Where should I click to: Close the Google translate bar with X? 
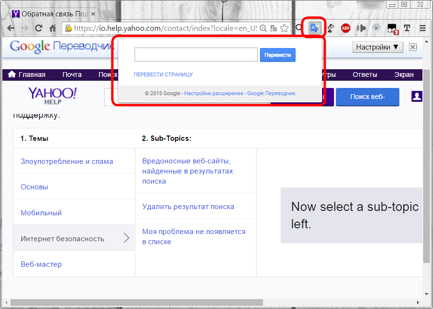(412, 47)
